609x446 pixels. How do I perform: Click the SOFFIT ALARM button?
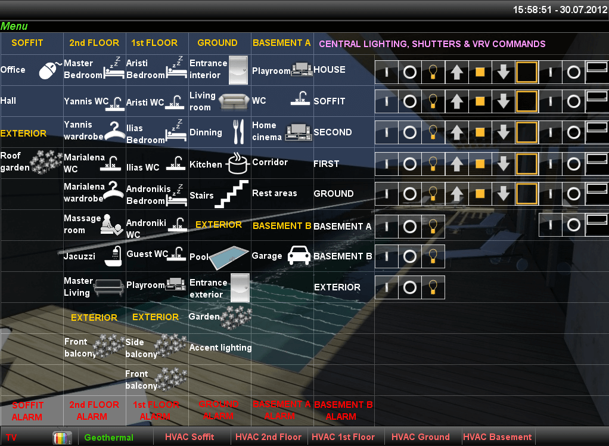point(27,411)
